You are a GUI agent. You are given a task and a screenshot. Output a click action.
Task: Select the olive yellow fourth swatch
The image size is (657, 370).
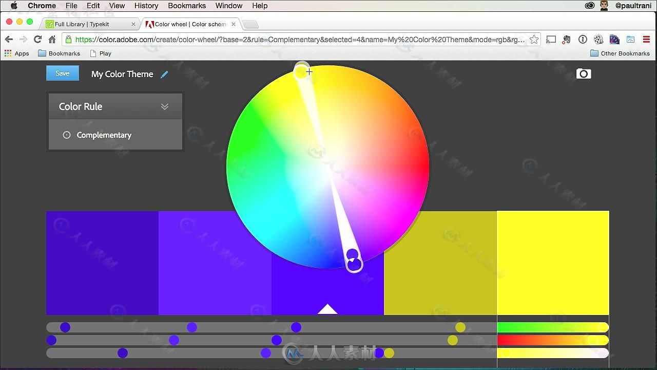(440, 263)
